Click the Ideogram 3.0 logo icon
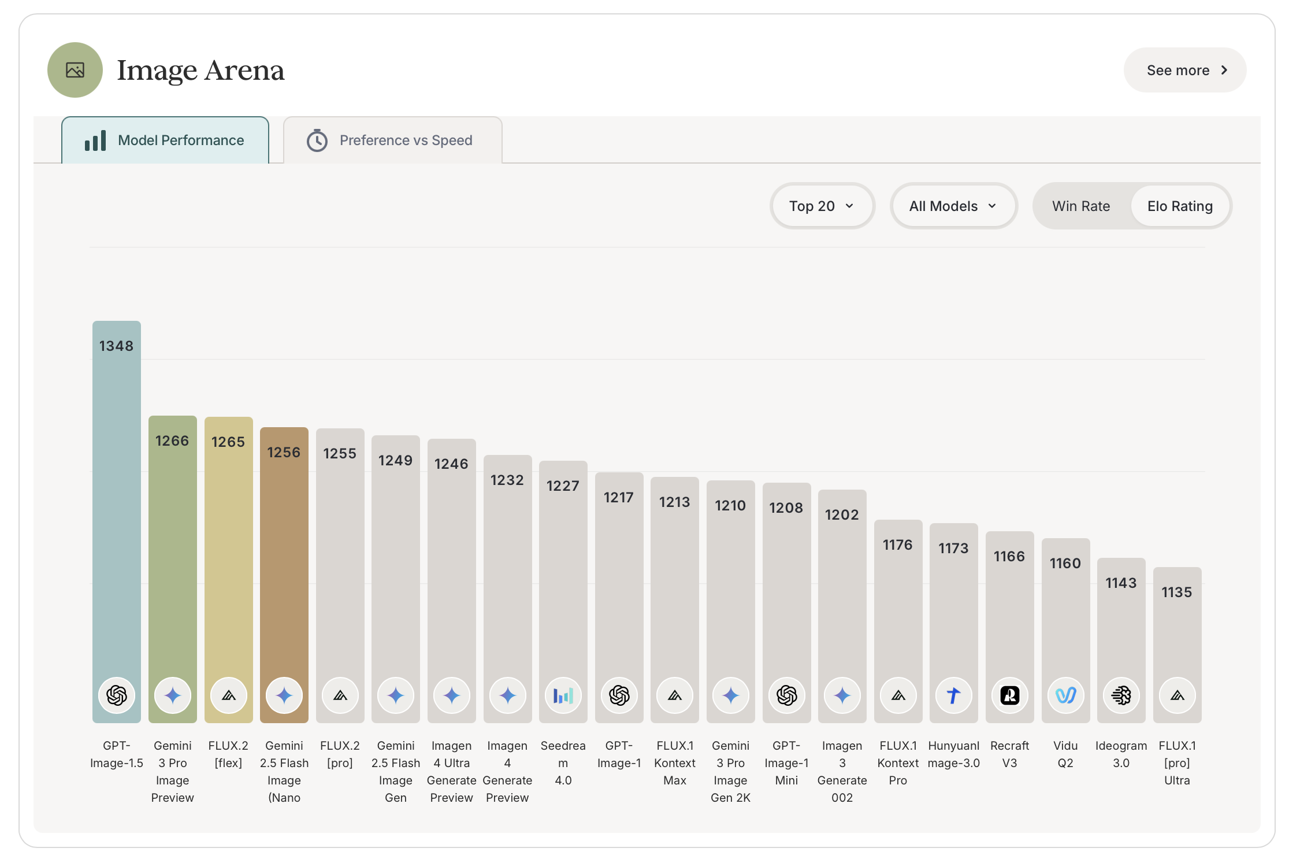This screenshot has width=1289, height=859. (x=1121, y=695)
